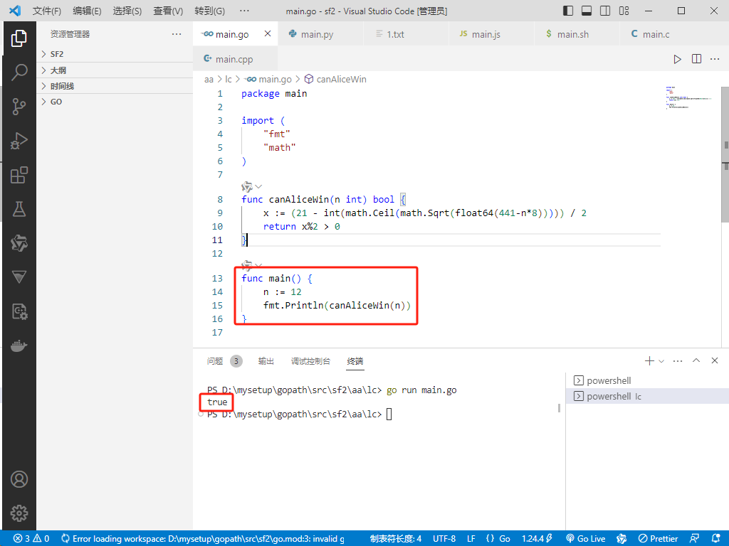729x546 pixels.
Task: Maximize the panel with chevron up
Action: pyautogui.click(x=696, y=360)
